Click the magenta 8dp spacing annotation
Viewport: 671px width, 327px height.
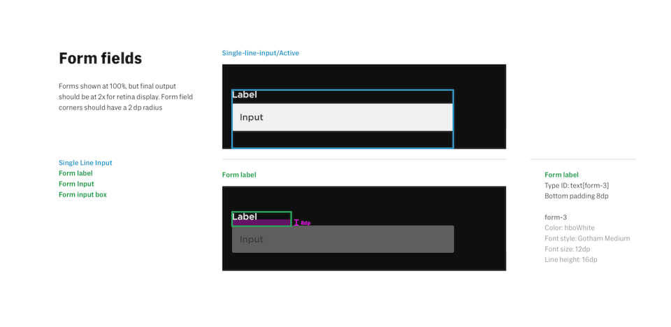tap(302, 223)
